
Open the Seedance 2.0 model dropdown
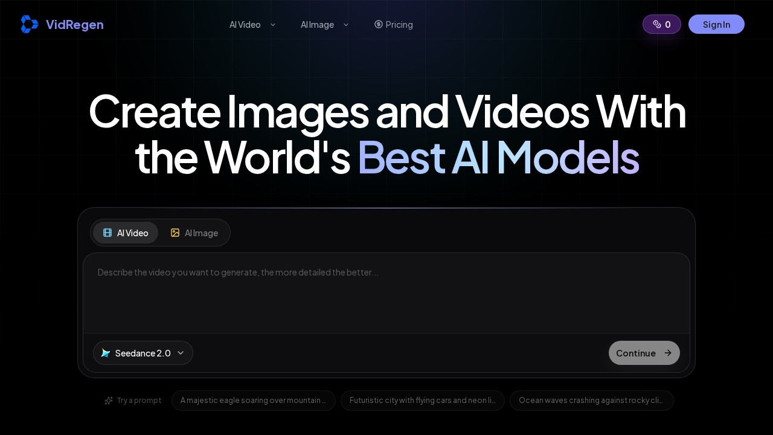(x=143, y=353)
